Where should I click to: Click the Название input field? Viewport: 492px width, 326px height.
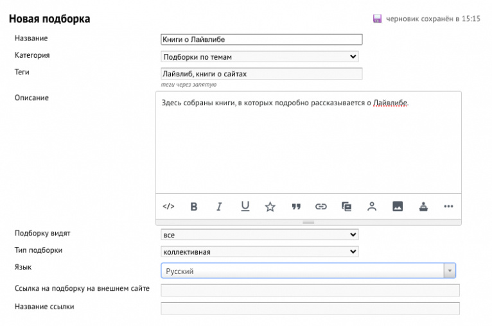pyautogui.click(x=261, y=40)
